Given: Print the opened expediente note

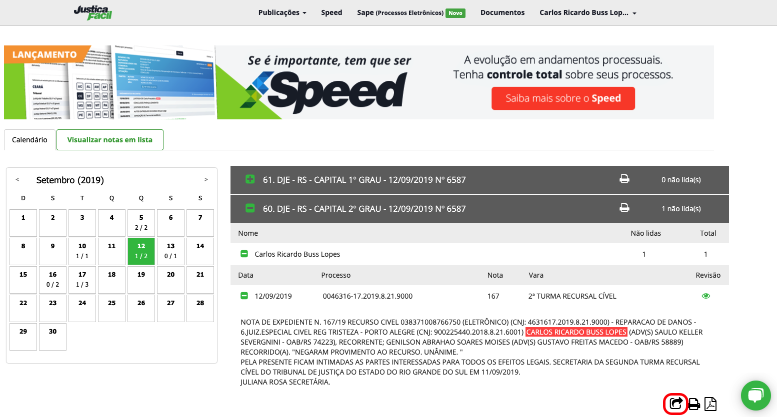Looking at the screenshot, I should click(694, 404).
